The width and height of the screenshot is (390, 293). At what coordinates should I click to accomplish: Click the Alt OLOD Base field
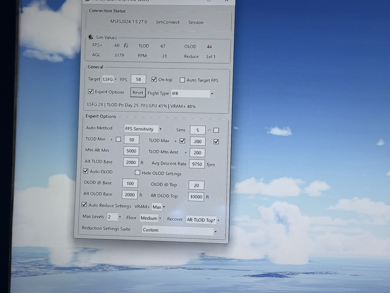(x=130, y=194)
